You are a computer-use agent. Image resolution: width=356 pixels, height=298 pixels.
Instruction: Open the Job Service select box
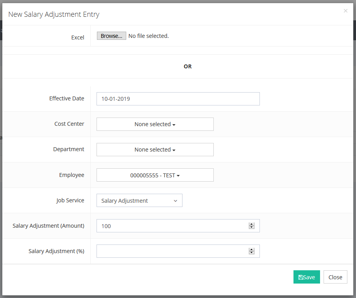click(139, 201)
